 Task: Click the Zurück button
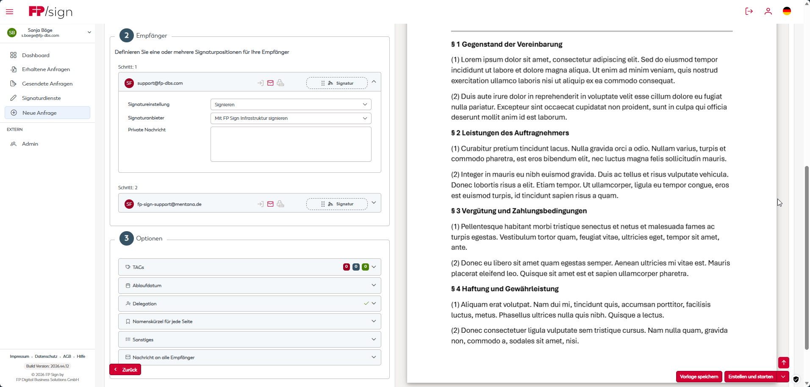pyautogui.click(x=125, y=370)
